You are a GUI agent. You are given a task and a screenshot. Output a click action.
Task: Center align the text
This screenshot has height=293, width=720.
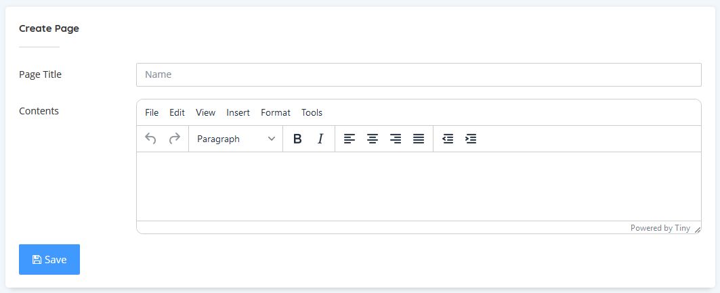(373, 139)
